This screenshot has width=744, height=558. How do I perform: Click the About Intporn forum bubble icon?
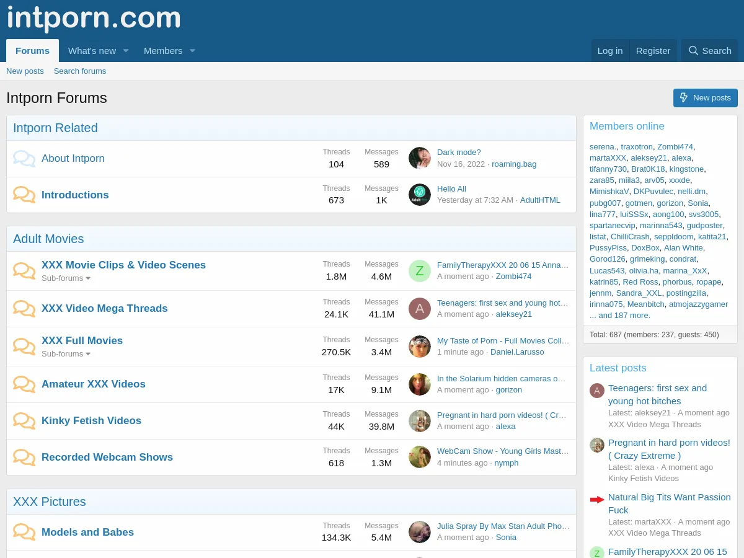tap(24, 159)
